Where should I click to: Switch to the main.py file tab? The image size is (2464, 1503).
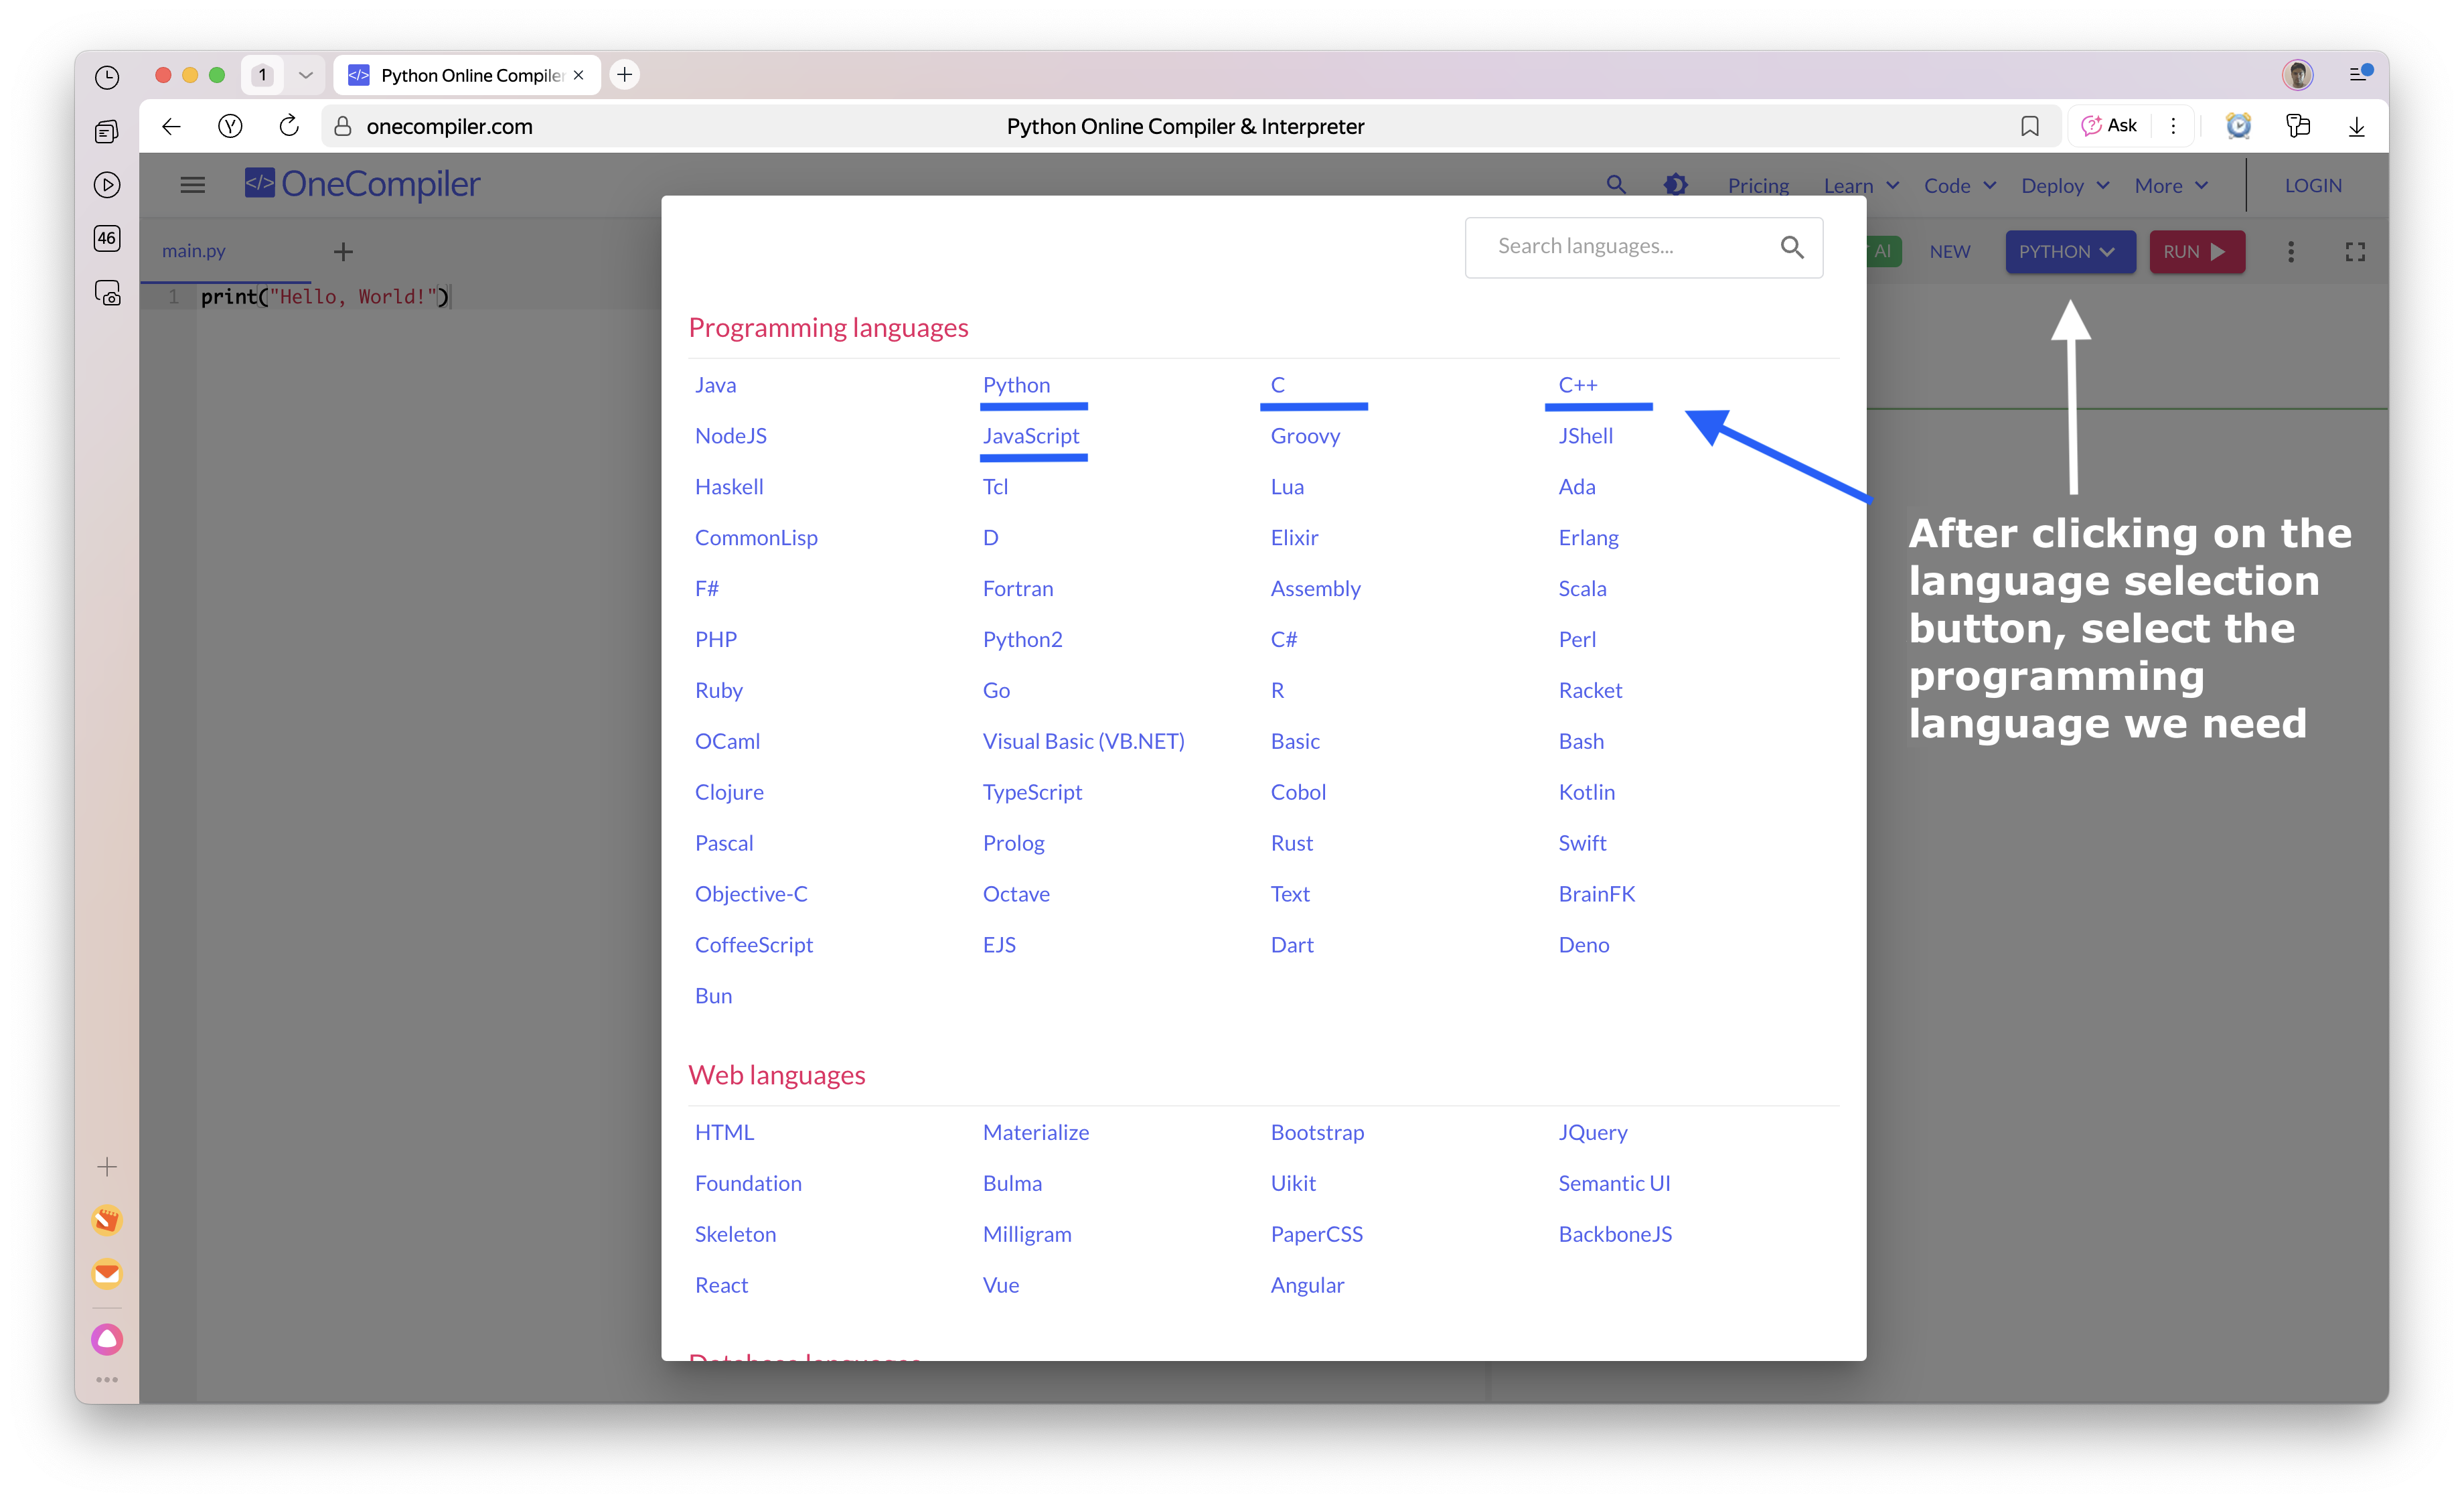[194, 251]
